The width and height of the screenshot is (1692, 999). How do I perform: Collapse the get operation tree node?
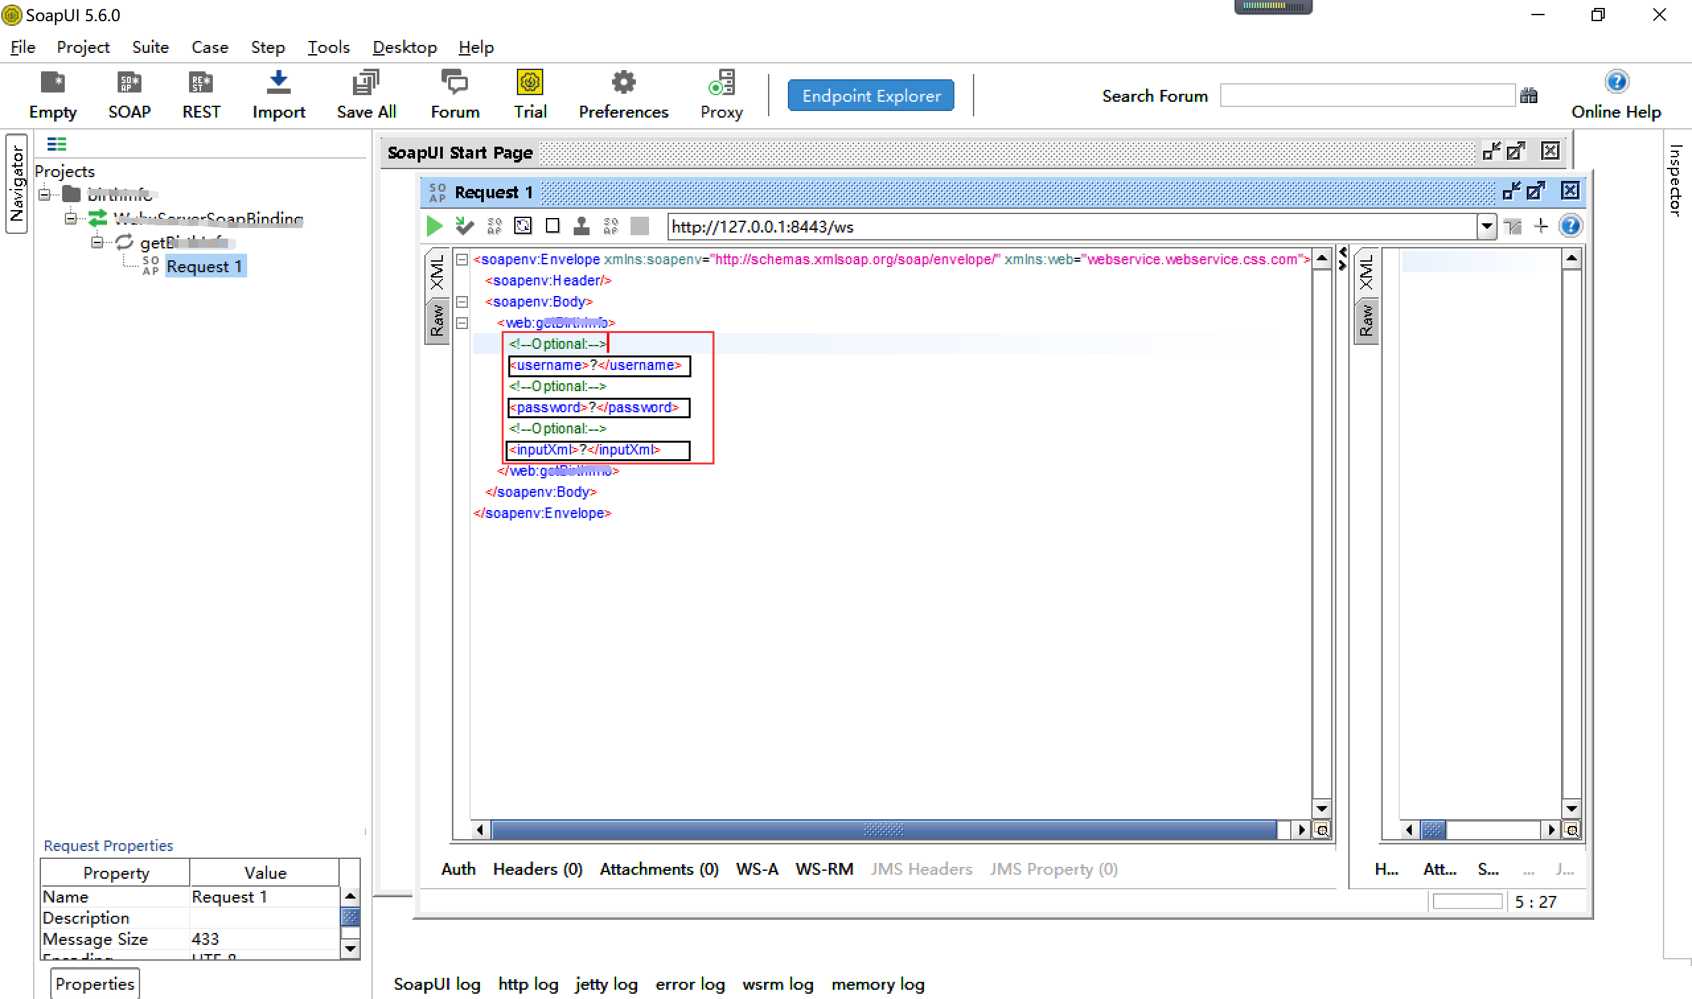point(97,242)
